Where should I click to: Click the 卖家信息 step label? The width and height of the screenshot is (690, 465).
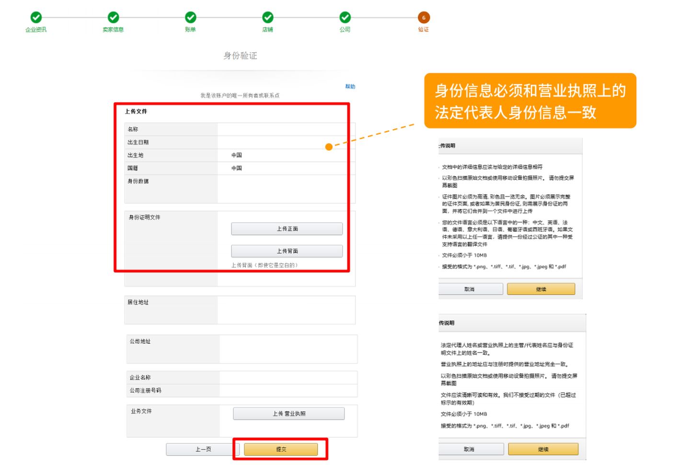113,30
